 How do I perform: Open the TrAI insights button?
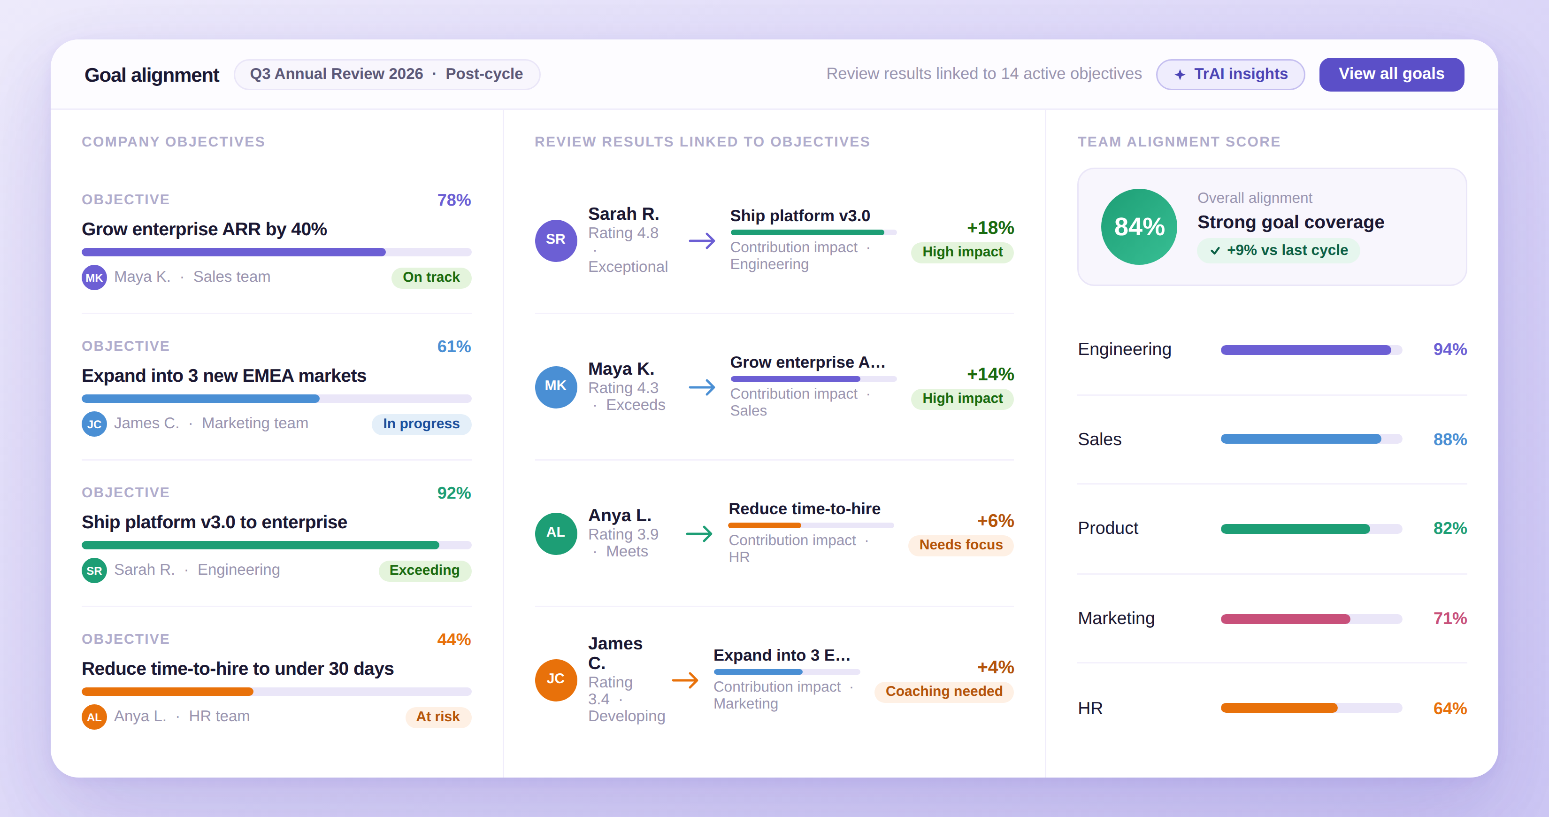click(1230, 74)
